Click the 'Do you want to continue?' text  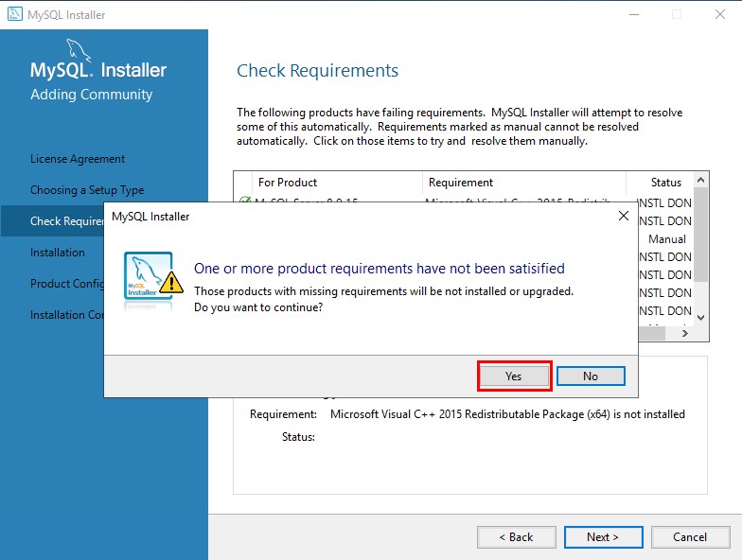pyautogui.click(x=258, y=307)
